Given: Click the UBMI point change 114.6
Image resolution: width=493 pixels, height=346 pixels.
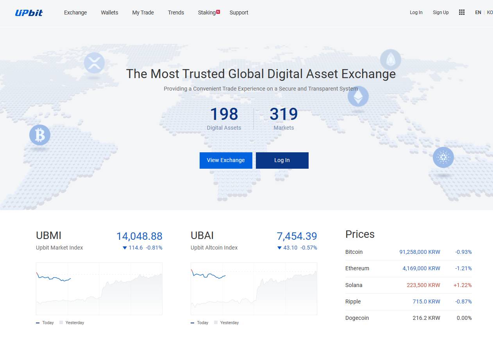Looking at the screenshot, I should click(132, 248).
